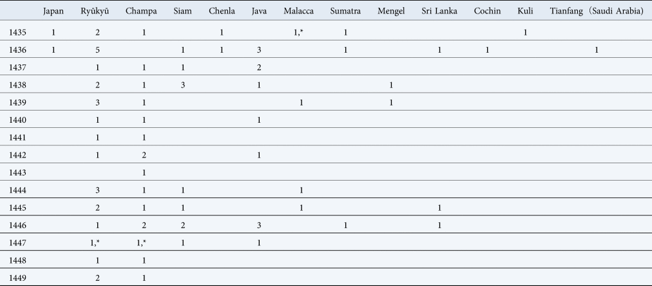Viewport: 652px width, 286px height.
Task: Click the Sri Lanka column header
Action: pyautogui.click(x=438, y=12)
